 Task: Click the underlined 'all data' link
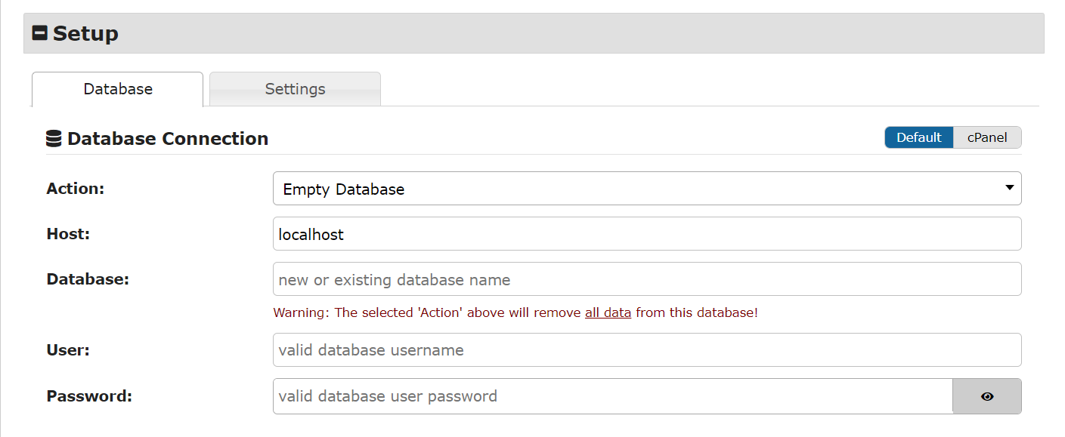coord(608,312)
